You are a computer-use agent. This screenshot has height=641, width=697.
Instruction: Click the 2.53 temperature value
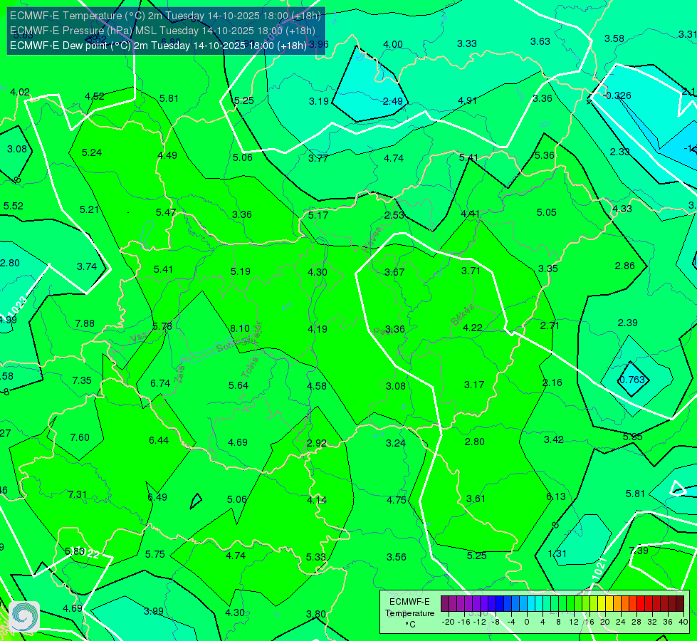(394, 215)
